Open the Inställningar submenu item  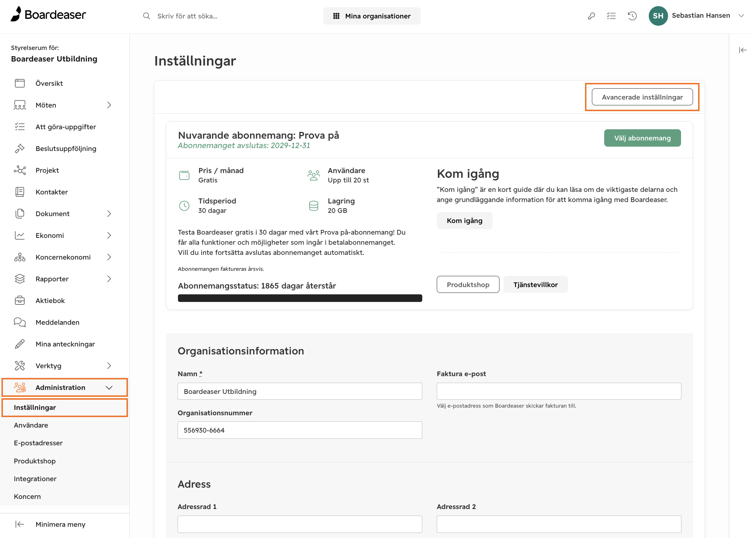click(65, 407)
